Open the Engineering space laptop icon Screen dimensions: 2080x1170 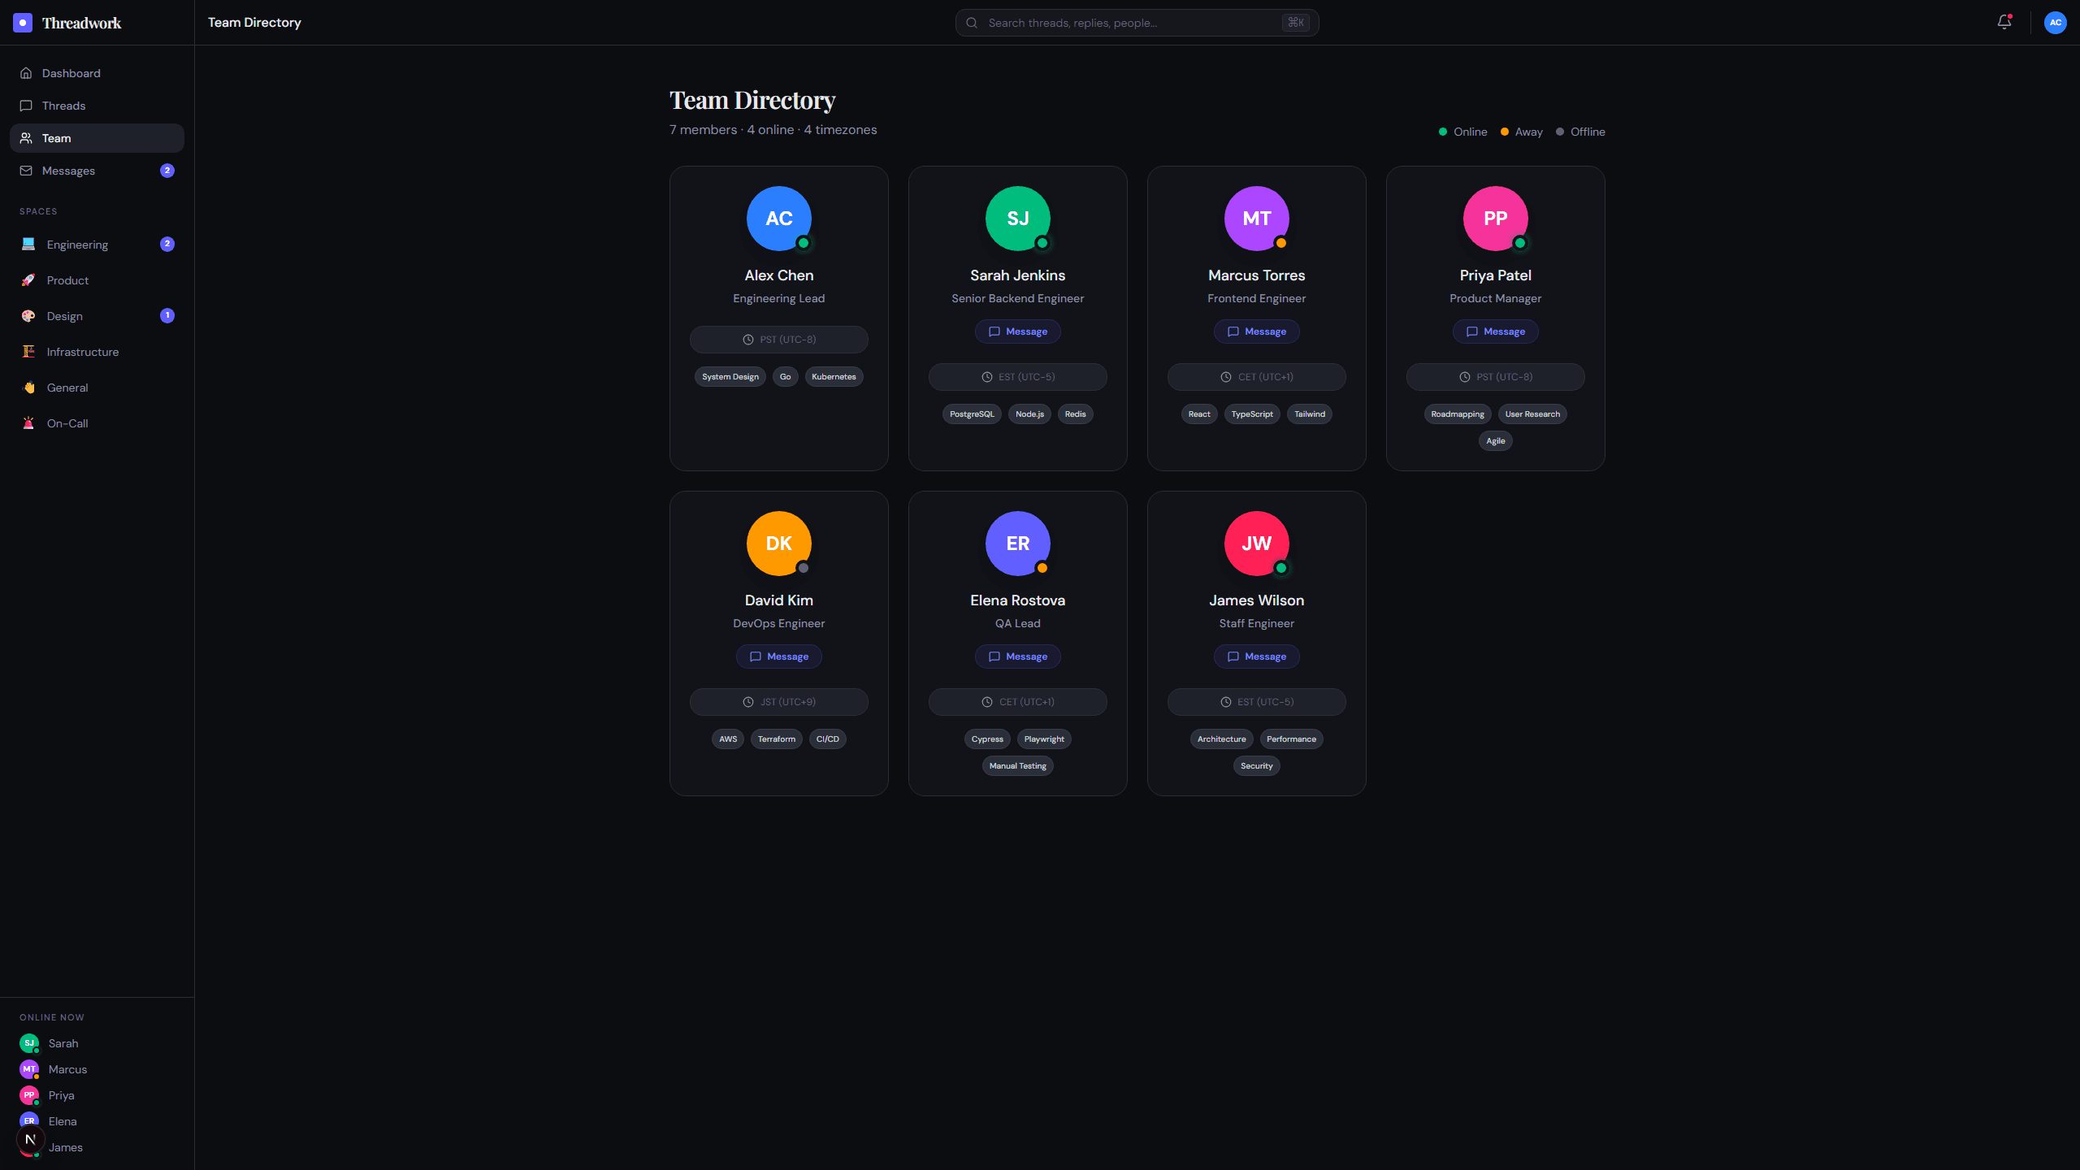click(x=28, y=245)
